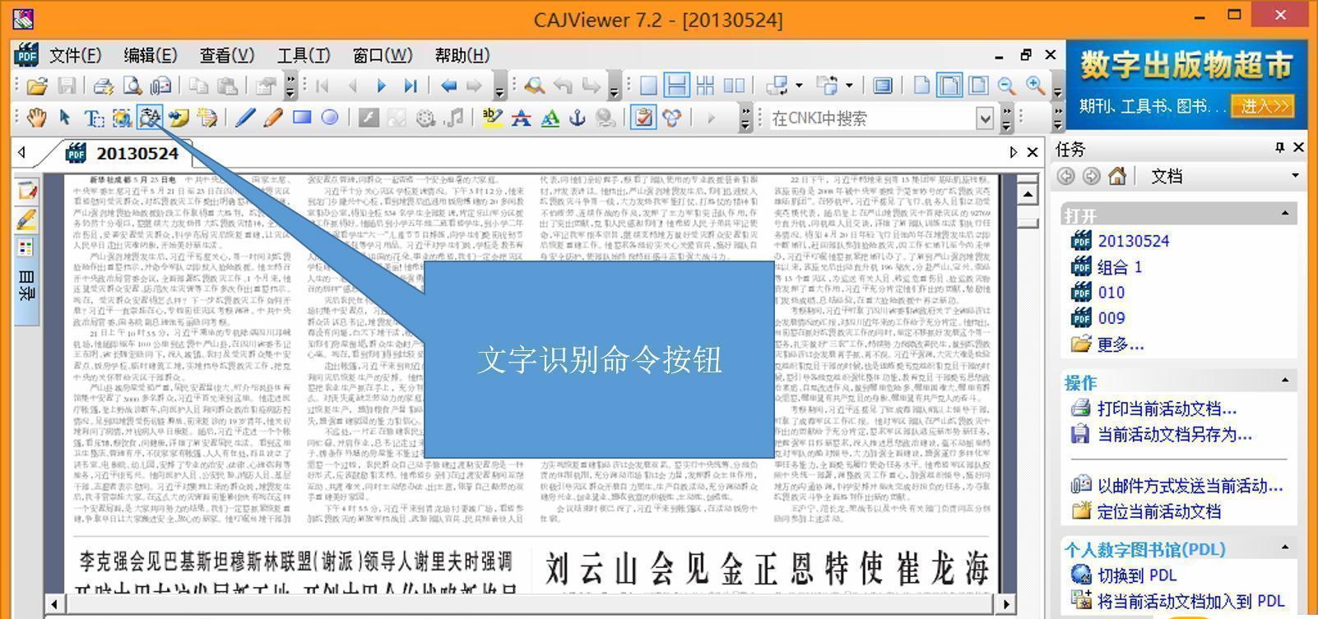This screenshot has width=1318, height=619.
Task: Toggle the annotation checklist panel button
Action: pyautogui.click(x=643, y=118)
